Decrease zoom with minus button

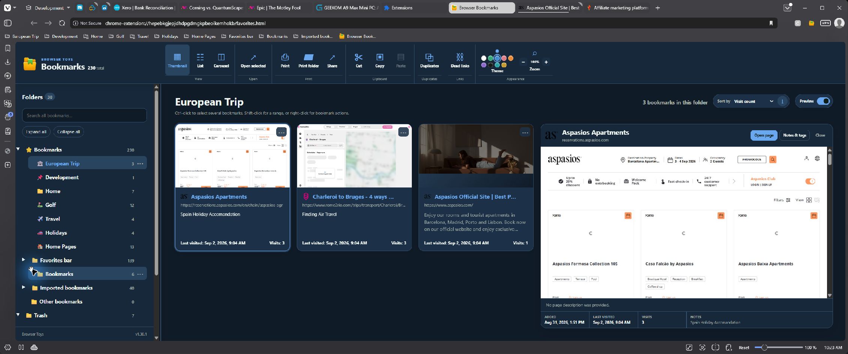point(523,62)
